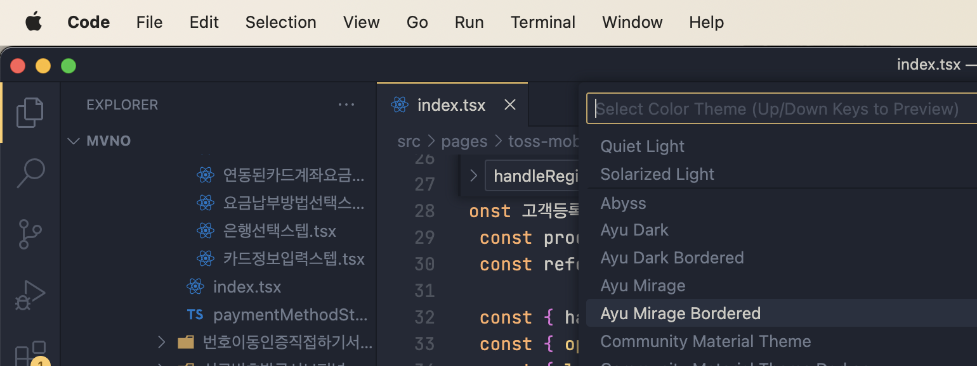977x366 pixels.
Task: Switch to the index.tsx tab
Action: (x=450, y=104)
